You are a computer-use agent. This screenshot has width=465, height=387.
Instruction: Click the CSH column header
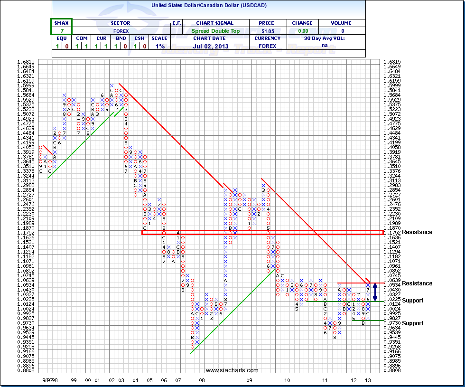[139, 38]
